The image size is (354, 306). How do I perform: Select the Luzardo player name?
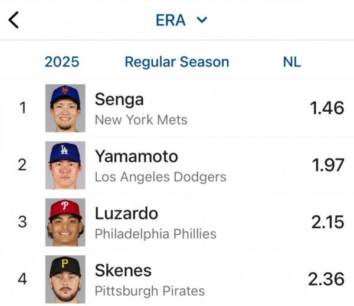[x=126, y=213]
